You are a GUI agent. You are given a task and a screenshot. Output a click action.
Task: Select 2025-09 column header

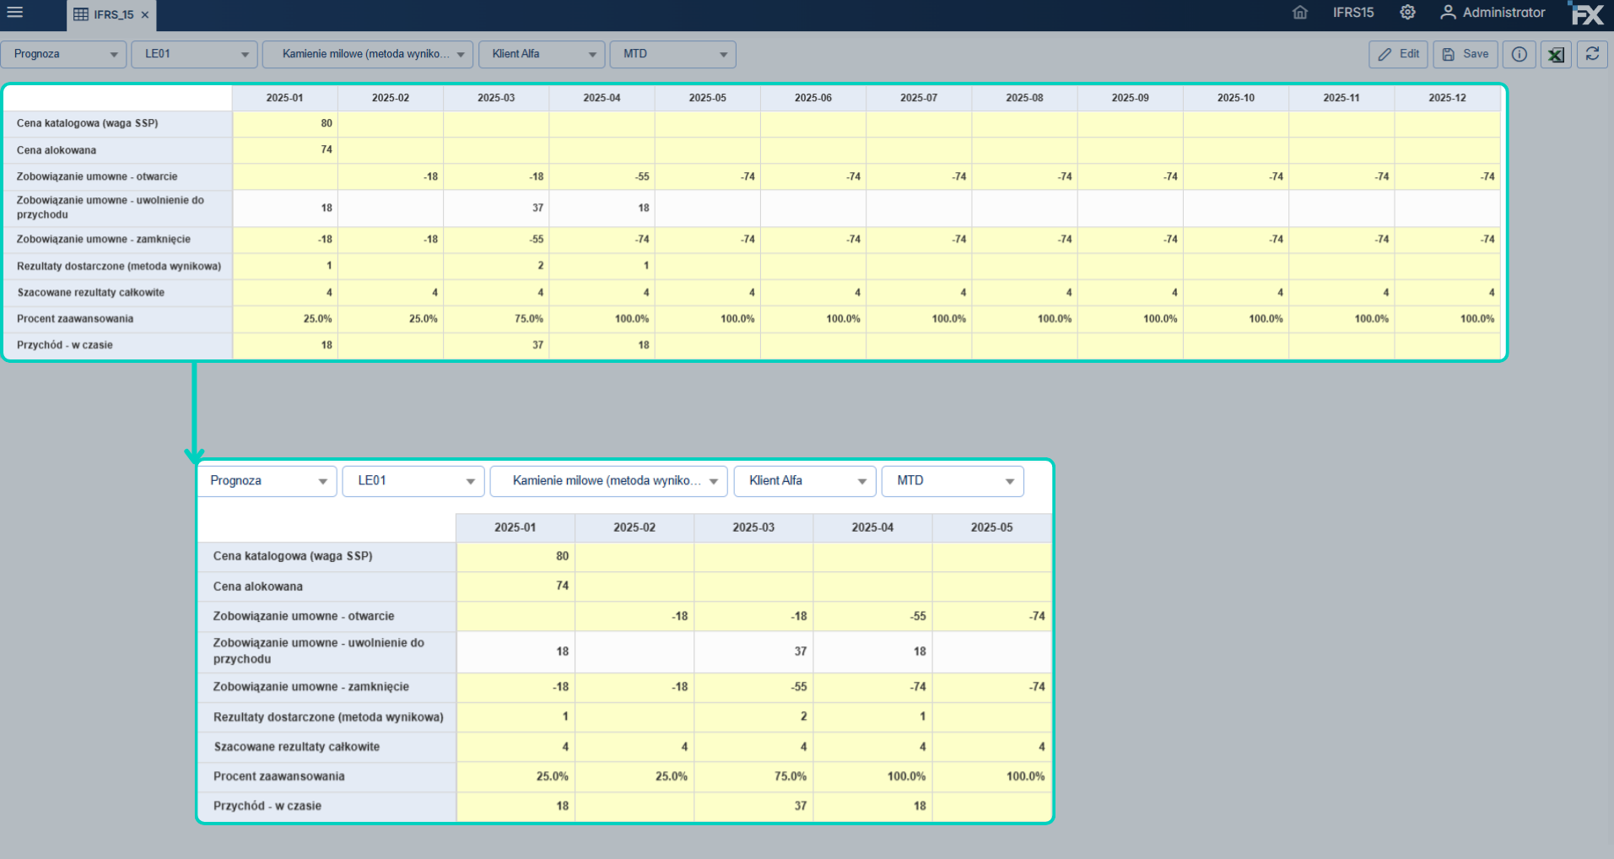click(1130, 98)
